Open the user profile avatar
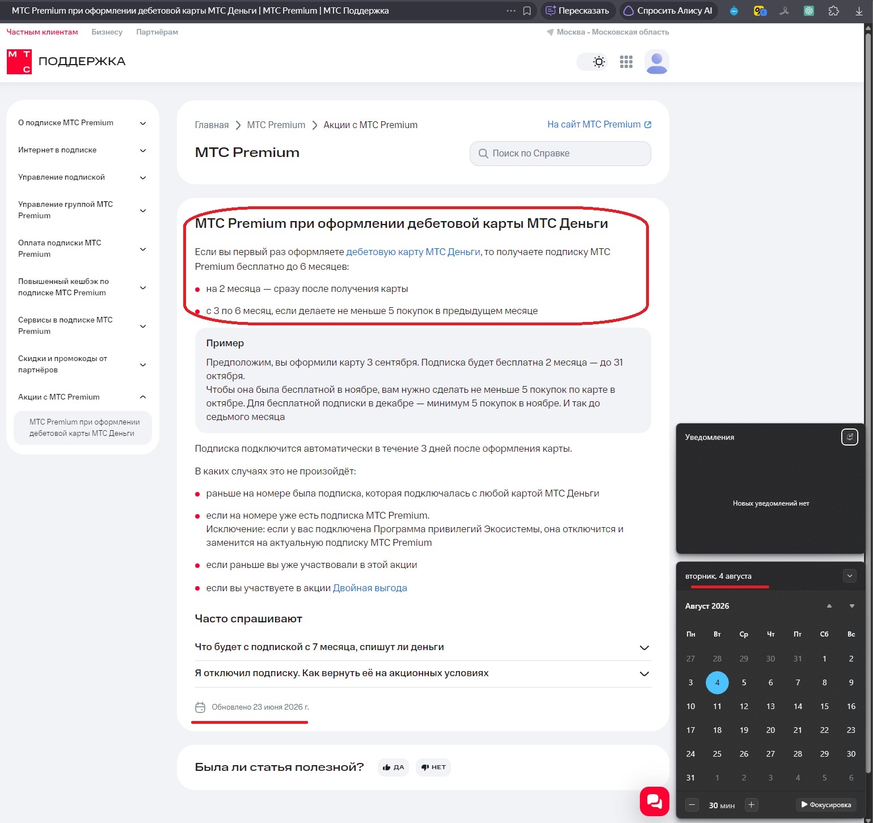This screenshot has width=873, height=823. click(x=657, y=62)
